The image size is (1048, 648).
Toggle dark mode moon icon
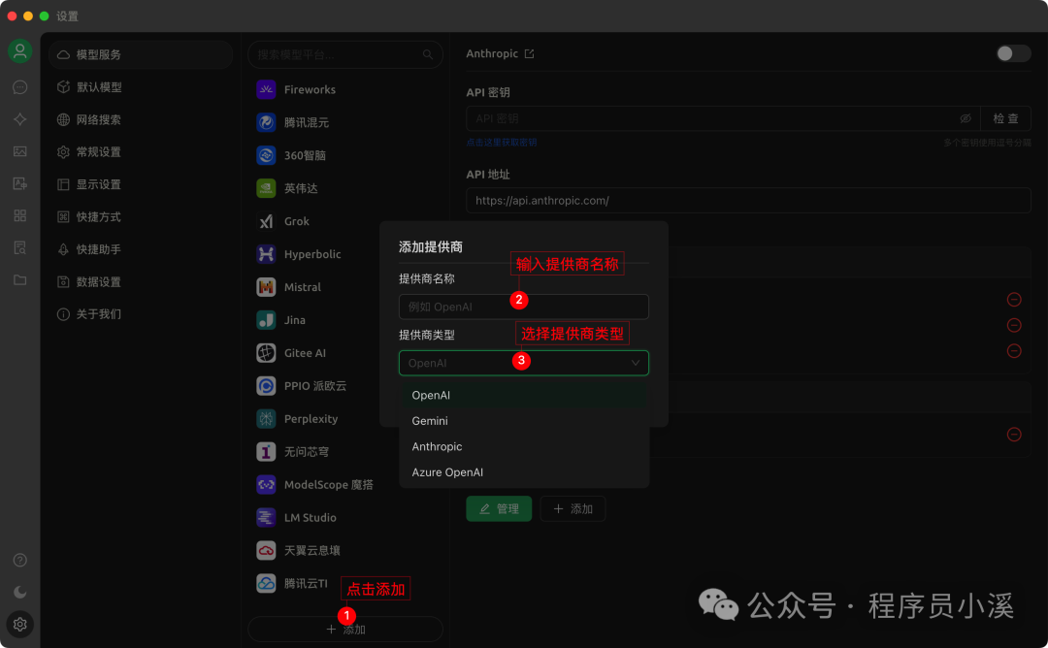pyautogui.click(x=20, y=592)
